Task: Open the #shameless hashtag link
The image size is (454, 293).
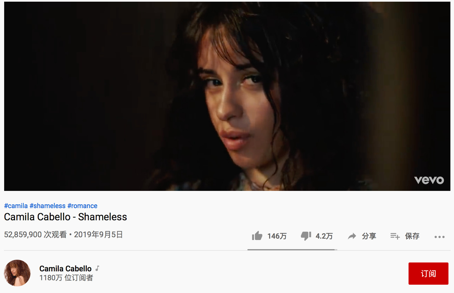Action: [47, 206]
